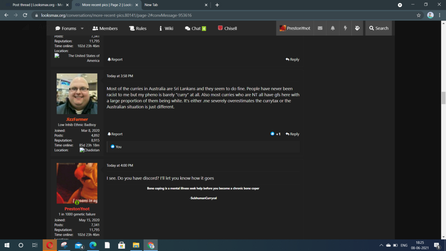
Task: Bookmark this page with star icon
Action: tap(418, 15)
